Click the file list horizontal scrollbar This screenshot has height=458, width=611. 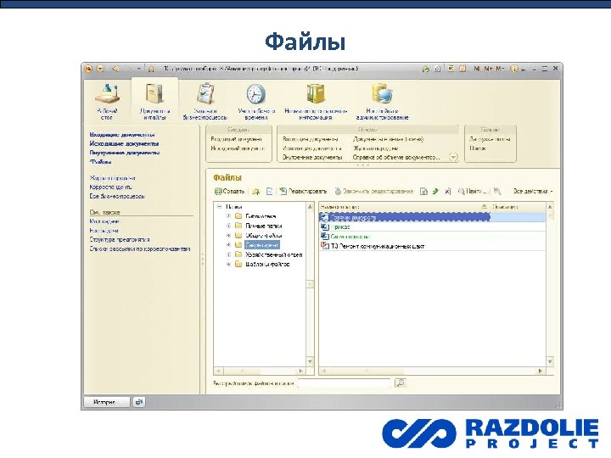point(432,371)
